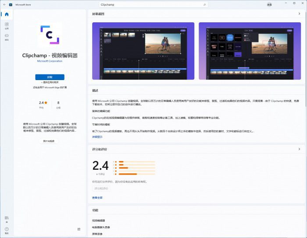This screenshot has width=307, height=238.
Task: Minimize the Microsoft Store window
Action: coord(286,3)
